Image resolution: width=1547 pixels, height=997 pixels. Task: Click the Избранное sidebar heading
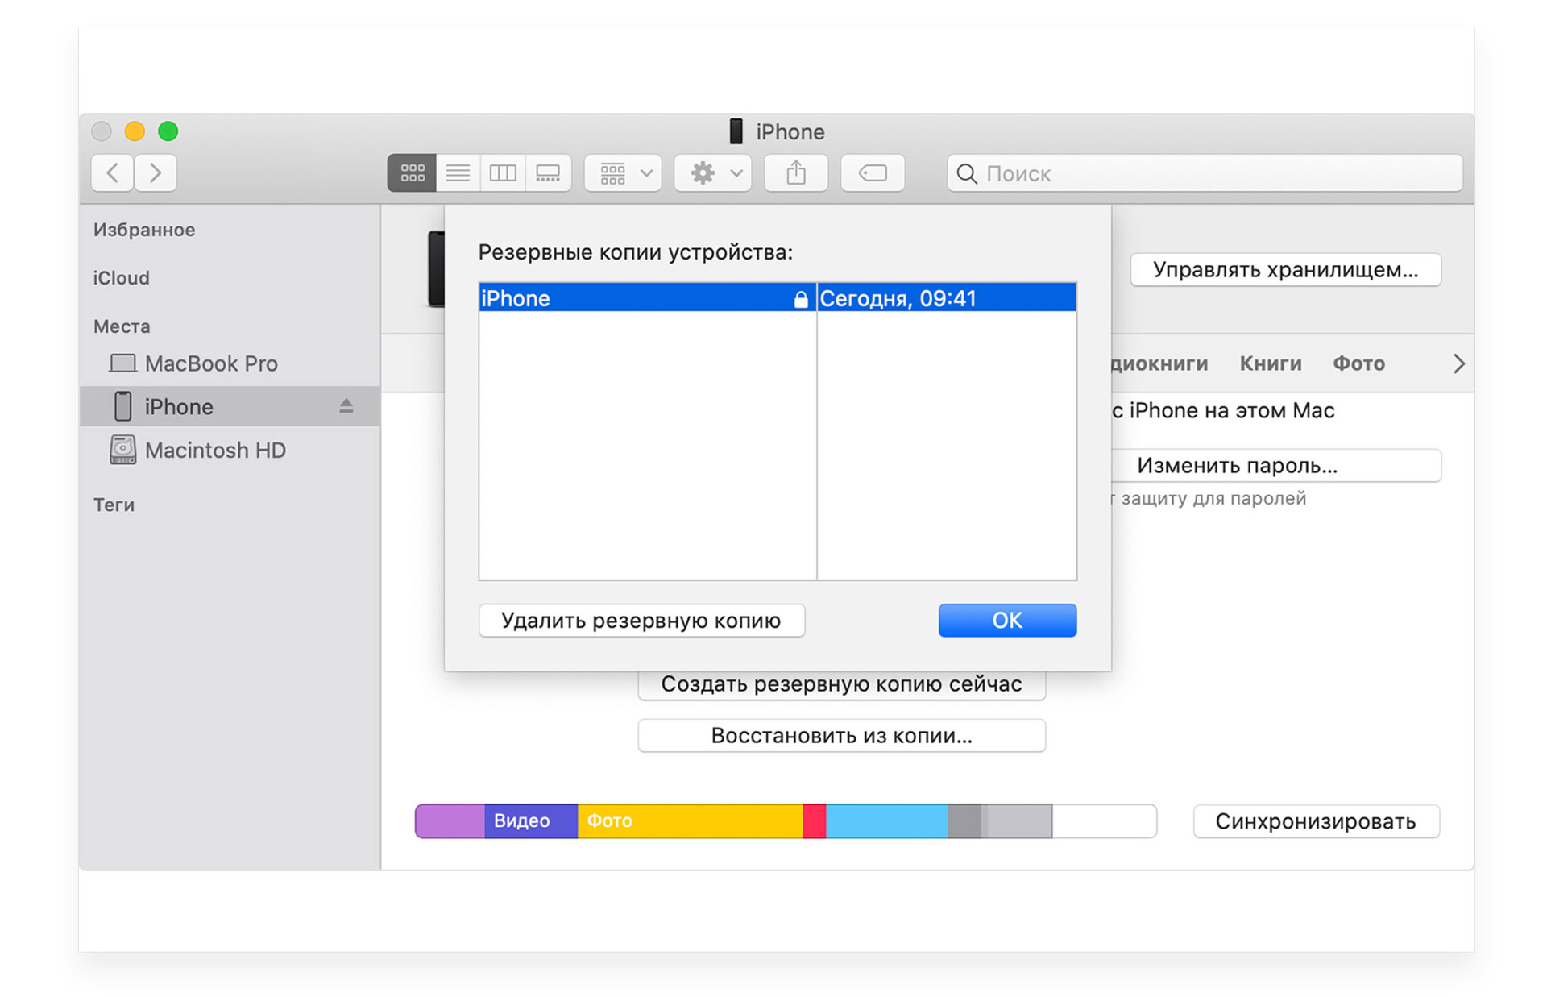tap(144, 230)
